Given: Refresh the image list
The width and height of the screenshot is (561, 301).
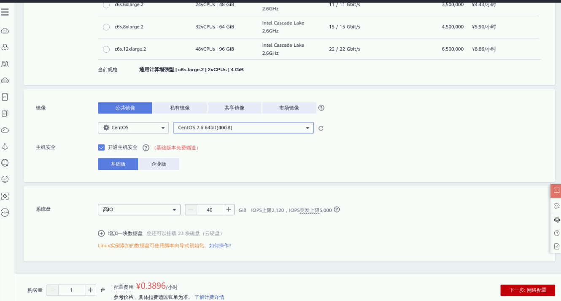Looking at the screenshot, I should (321, 128).
